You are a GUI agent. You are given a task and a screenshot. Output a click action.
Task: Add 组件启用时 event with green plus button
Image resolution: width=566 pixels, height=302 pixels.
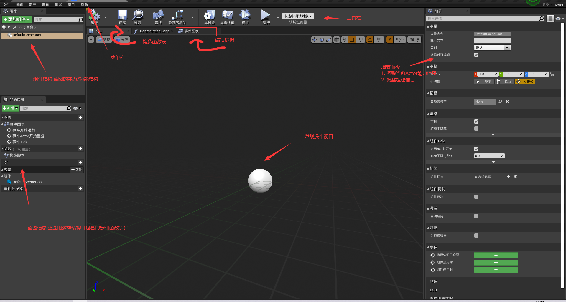pyautogui.click(x=496, y=262)
